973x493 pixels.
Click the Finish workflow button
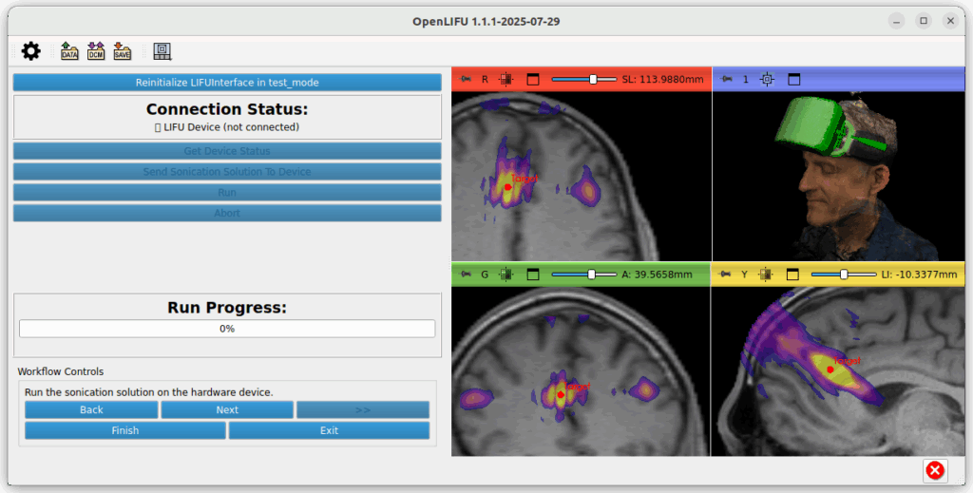coord(125,430)
